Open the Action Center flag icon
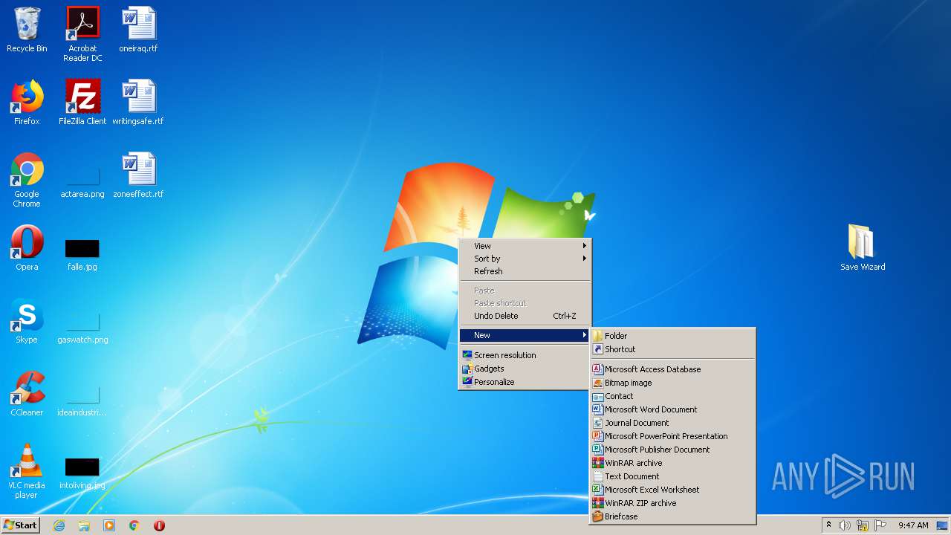 pyautogui.click(x=880, y=525)
